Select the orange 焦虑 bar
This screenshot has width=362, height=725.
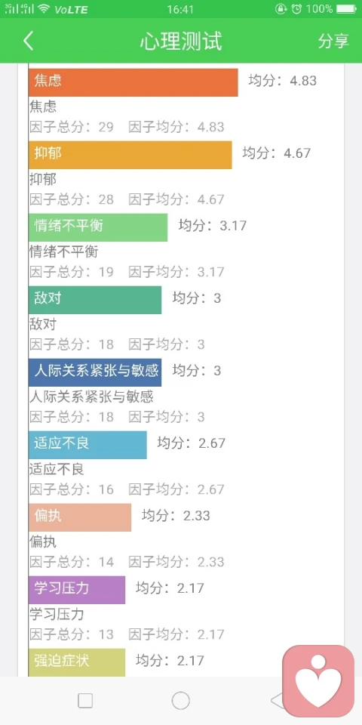click(x=133, y=82)
